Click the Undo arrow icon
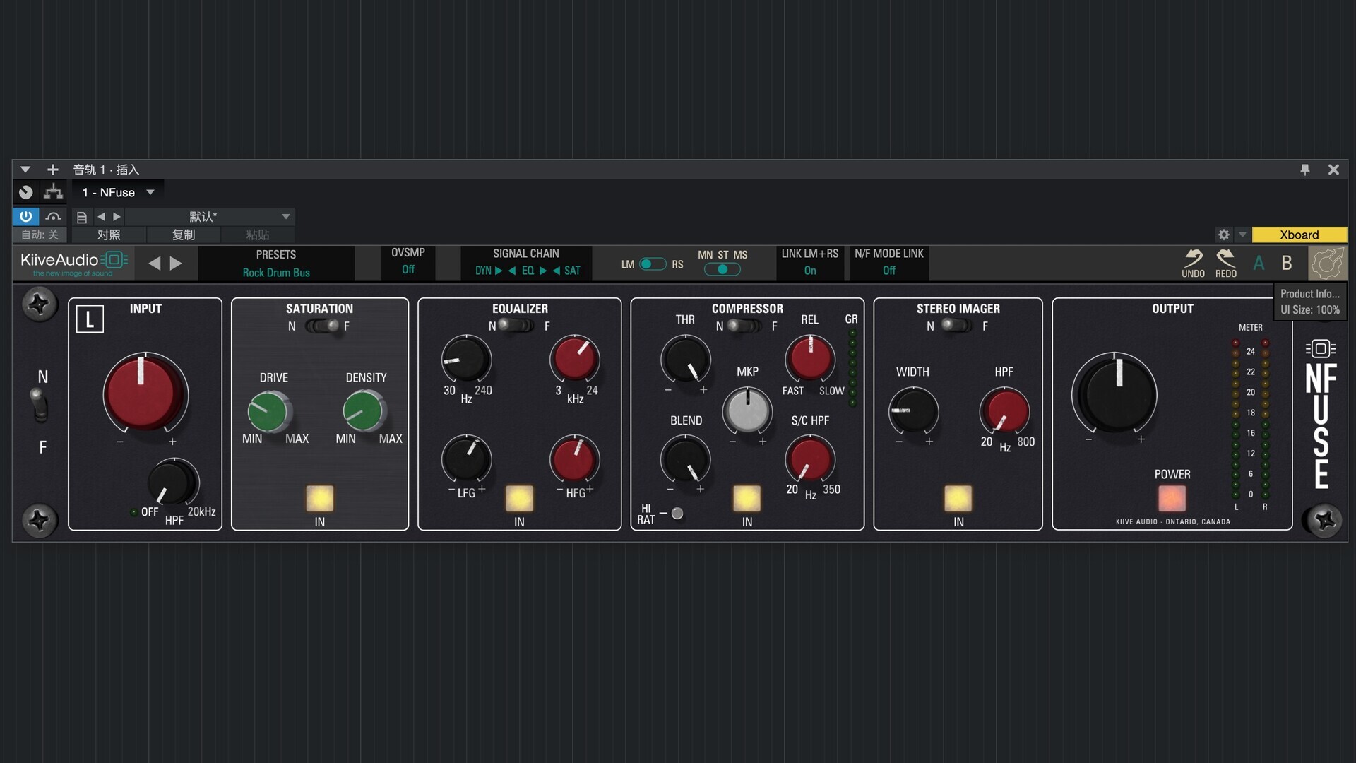Viewport: 1356px width, 763px height. pos(1193,258)
